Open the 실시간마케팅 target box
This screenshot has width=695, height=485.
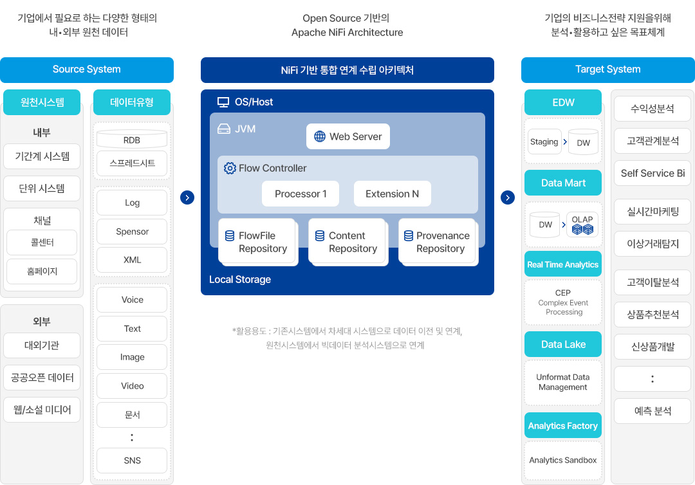tap(653, 212)
